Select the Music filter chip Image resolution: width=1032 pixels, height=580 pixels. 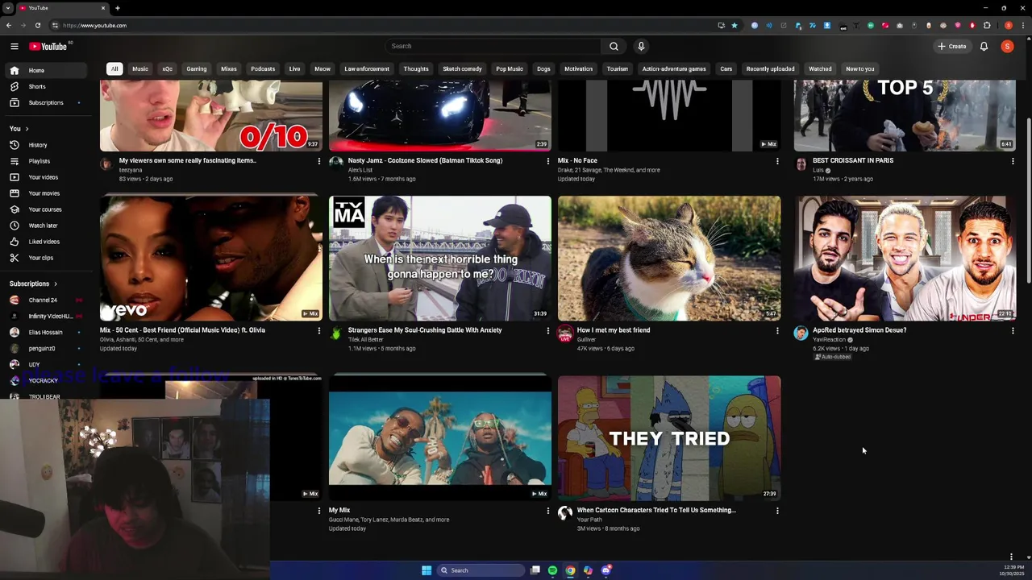coord(140,68)
